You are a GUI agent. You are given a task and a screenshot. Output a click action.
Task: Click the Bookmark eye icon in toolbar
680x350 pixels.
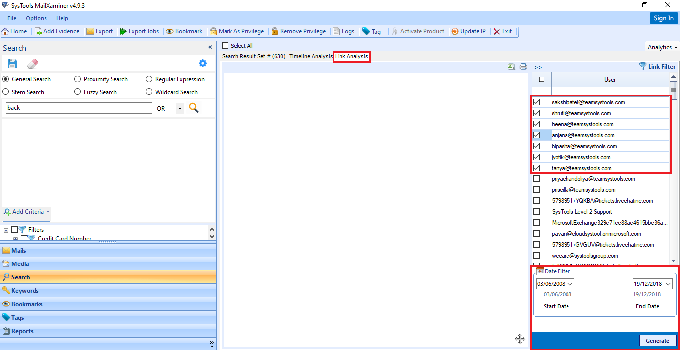tap(170, 31)
